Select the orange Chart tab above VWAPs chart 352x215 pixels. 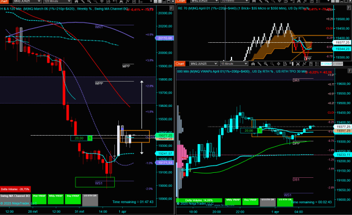click(x=180, y=64)
